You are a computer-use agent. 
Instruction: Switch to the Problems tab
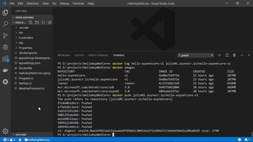(64, 55)
